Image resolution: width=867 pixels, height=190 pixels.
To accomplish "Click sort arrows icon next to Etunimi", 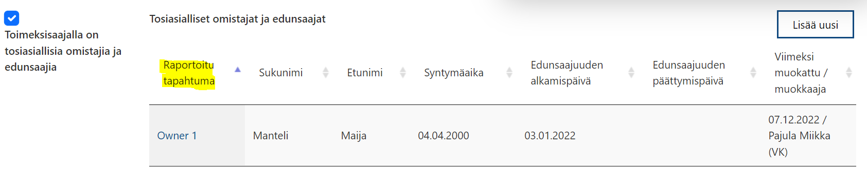I will [x=403, y=73].
